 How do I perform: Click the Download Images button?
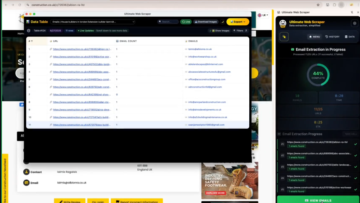(206, 22)
